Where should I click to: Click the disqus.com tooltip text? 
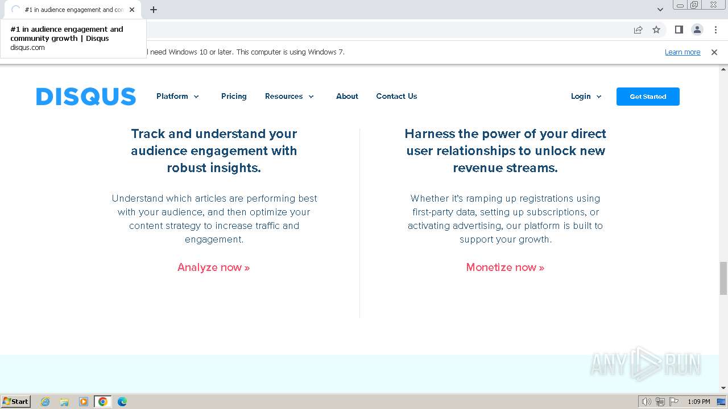[x=27, y=48]
